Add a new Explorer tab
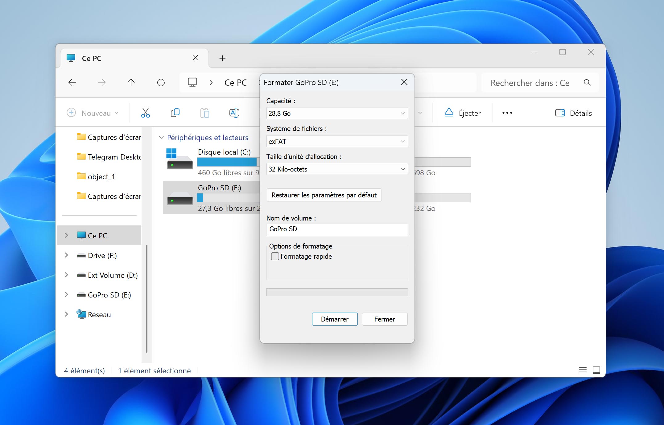Screen dimensions: 664x425 tap(222, 58)
